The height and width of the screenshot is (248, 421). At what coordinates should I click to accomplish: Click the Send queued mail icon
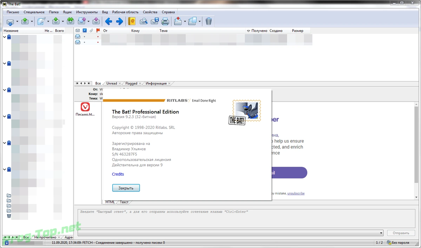point(25,21)
